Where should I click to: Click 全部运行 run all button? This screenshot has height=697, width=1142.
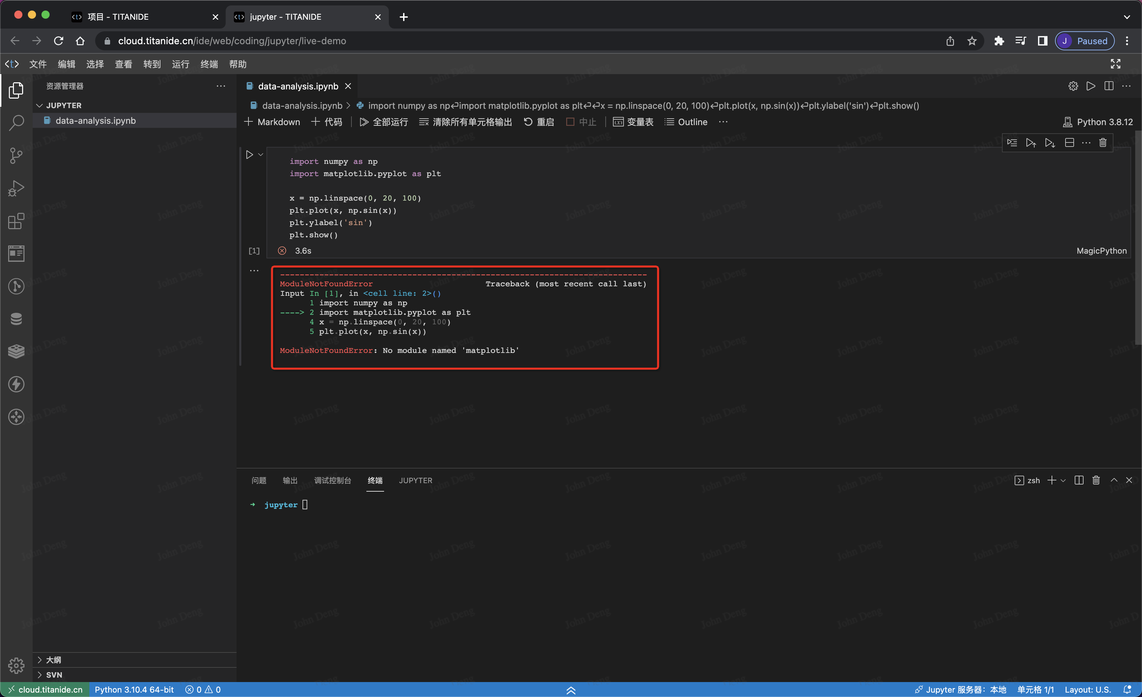(384, 122)
